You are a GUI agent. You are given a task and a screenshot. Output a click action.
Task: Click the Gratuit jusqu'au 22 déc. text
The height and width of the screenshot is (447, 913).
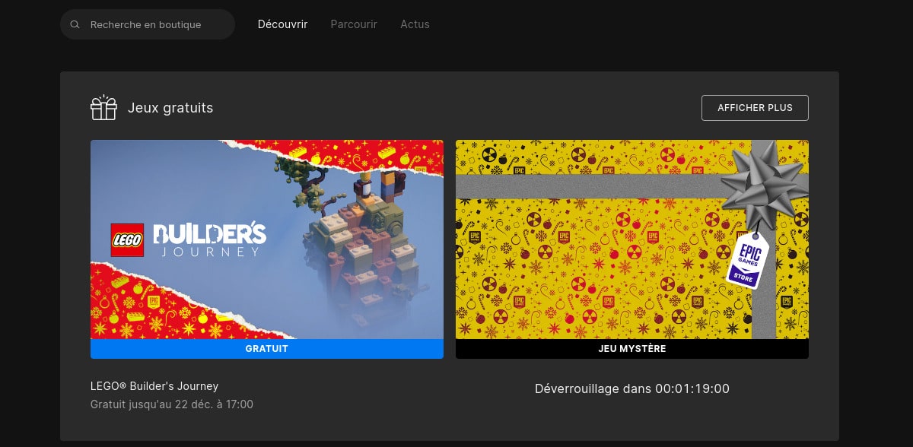[x=171, y=404]
